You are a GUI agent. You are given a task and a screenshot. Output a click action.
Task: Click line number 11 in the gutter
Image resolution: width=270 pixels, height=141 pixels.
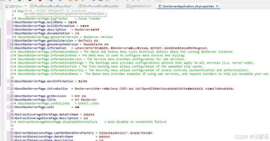tap(12, 48)
